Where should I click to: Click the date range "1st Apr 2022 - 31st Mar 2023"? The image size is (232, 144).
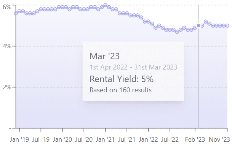133,67
